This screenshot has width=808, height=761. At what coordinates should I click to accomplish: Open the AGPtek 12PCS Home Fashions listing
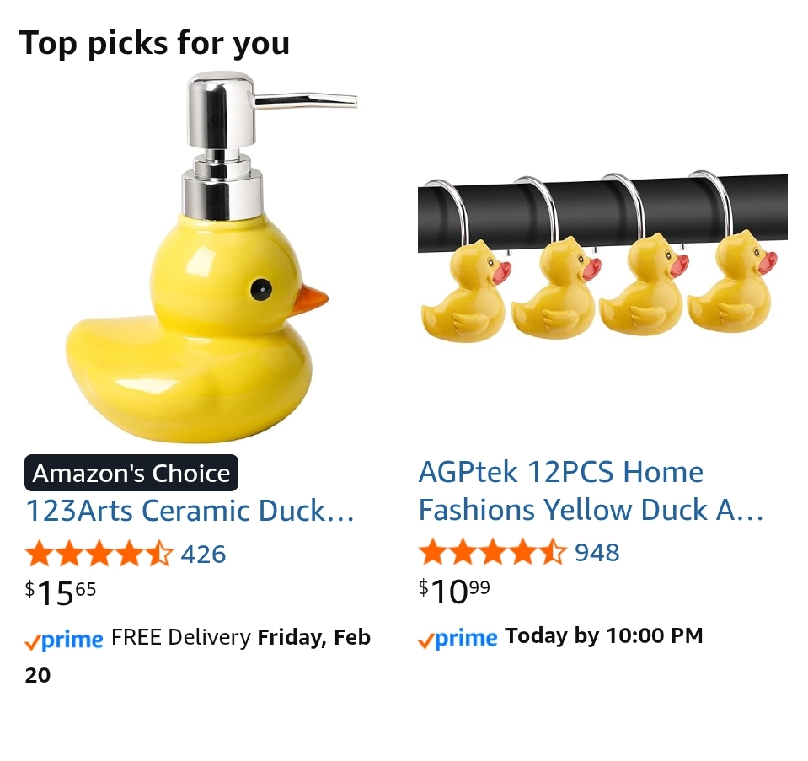click(590, 490)
